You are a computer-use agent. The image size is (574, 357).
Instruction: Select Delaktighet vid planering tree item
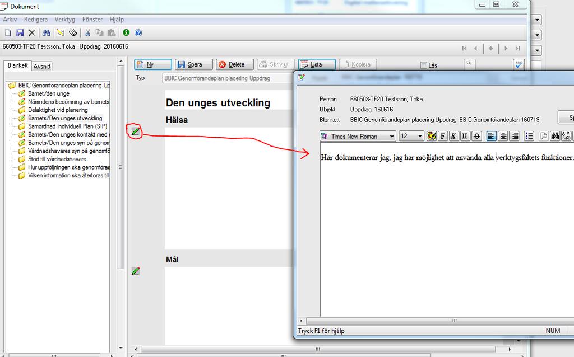pyautogui.click(x=58, y=110)
